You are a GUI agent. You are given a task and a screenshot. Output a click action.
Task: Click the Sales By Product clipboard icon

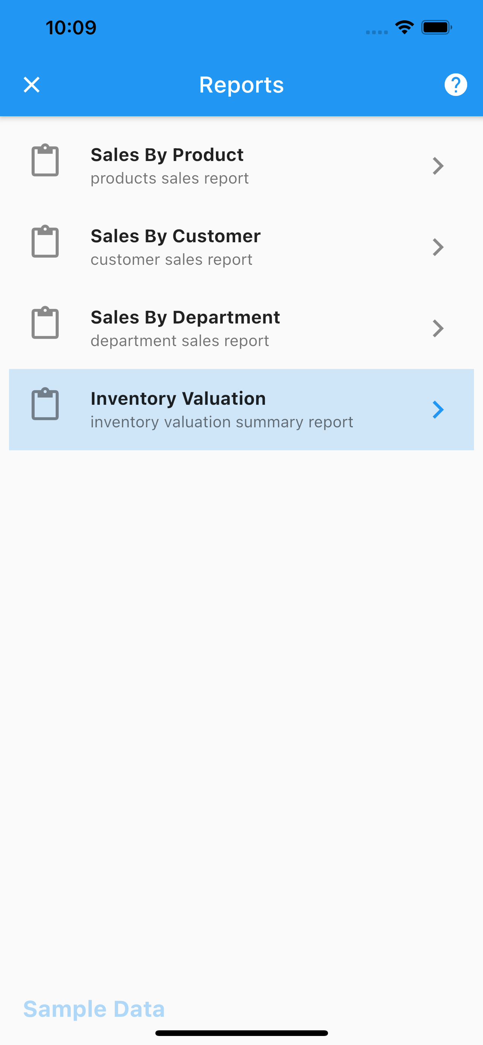[45, 160]
